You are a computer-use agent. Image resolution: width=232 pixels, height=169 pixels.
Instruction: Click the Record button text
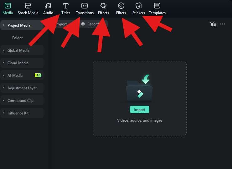[93, 24]
